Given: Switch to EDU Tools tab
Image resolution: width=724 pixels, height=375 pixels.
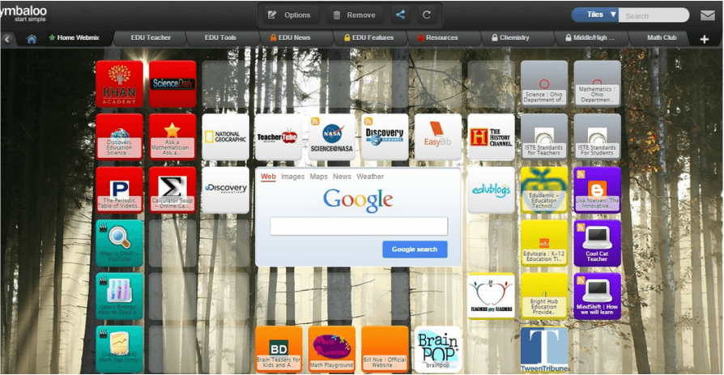Looking at the screenshot, I should tap(220, 38).
